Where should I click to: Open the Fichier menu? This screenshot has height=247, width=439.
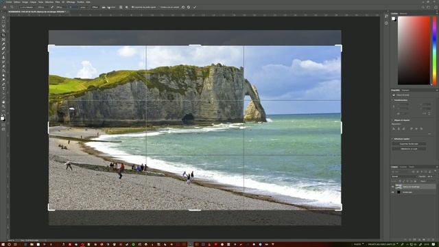point(9,2)
